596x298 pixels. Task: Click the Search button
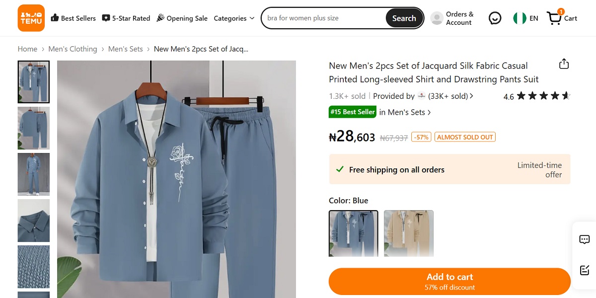pos(404,18)
